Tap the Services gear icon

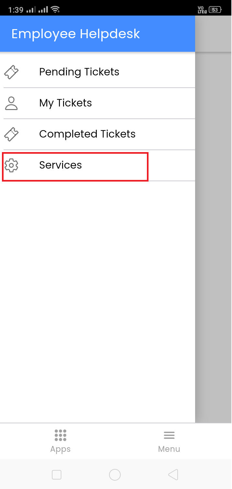point(11,165)
